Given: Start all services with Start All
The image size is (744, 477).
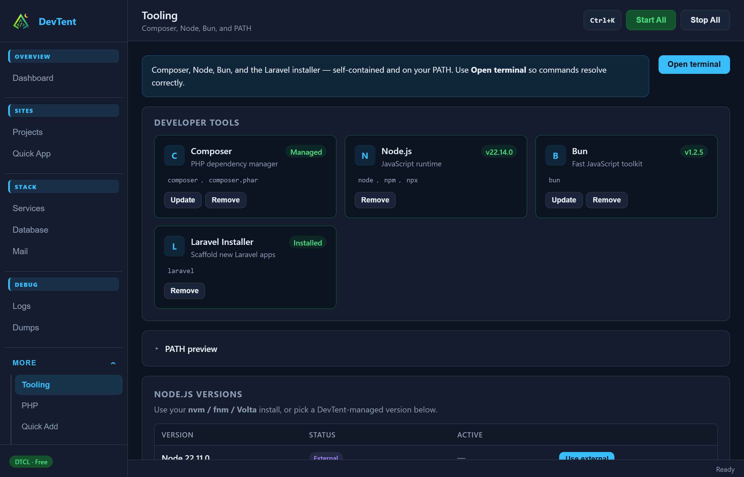Looking at the screenshot, I should click(x=651, y=20).
